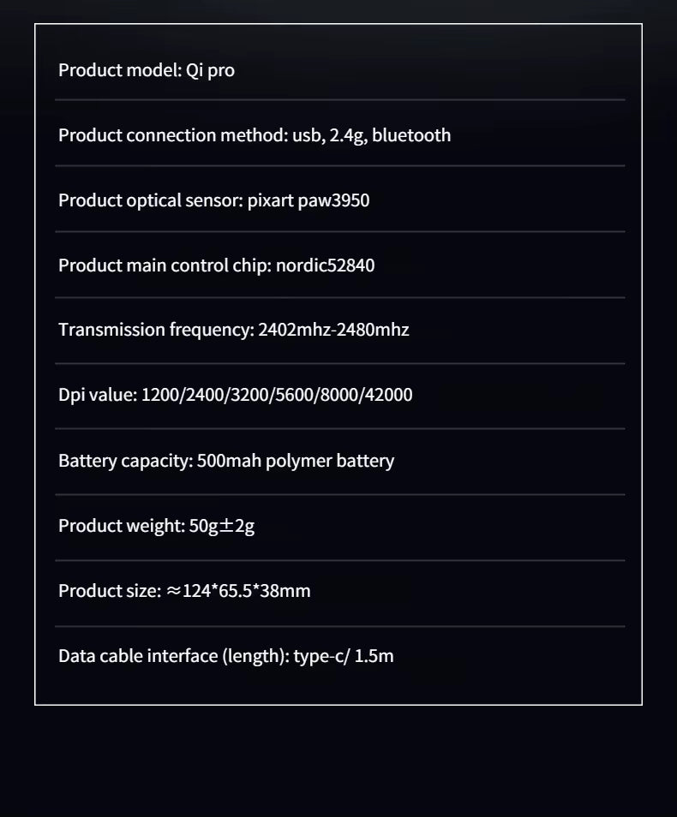
Task: Click the "Product weight" label
Action: 120,526
